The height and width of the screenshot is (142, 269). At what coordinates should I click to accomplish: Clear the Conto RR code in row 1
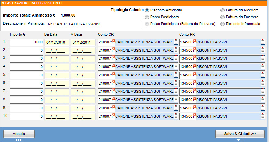pyautogui.click(x=194, y=41)
